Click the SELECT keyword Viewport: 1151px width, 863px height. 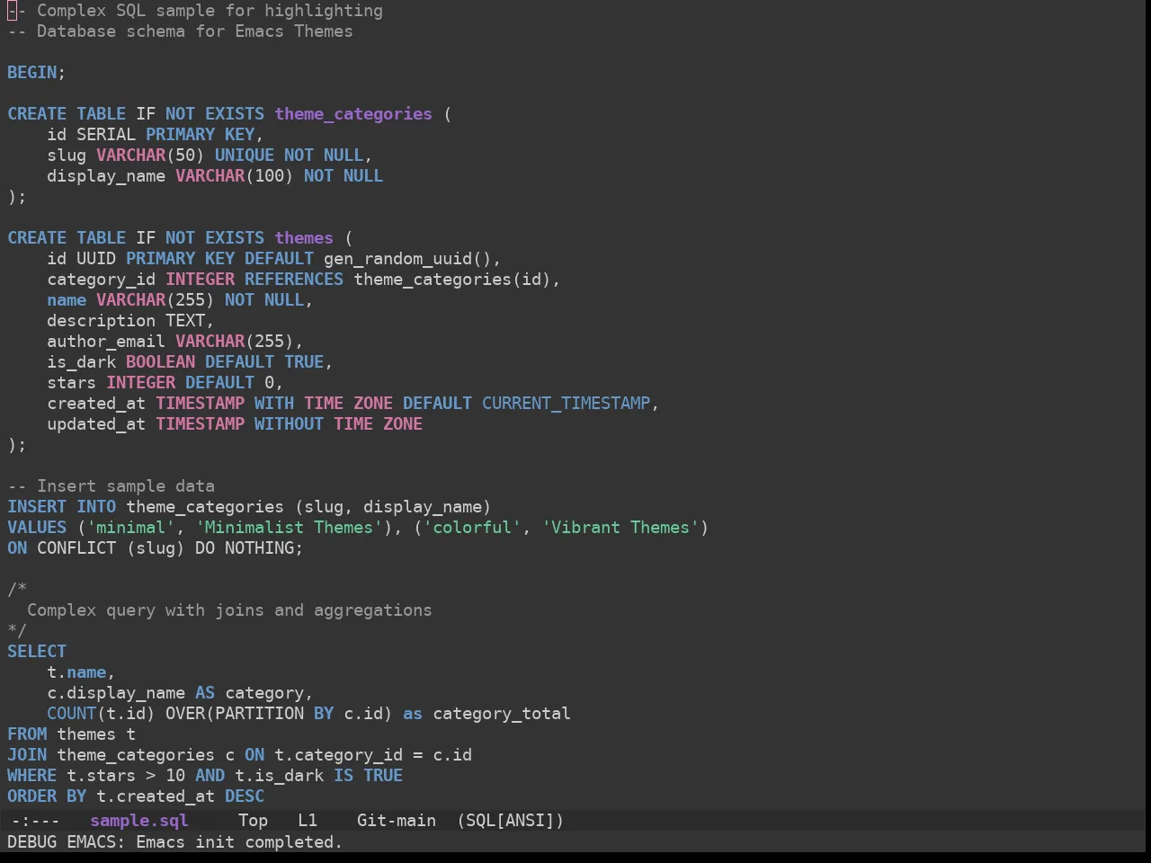[x=37, y=651]
